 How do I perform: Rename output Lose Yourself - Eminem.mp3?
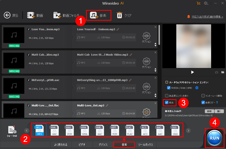pos(118,29)
